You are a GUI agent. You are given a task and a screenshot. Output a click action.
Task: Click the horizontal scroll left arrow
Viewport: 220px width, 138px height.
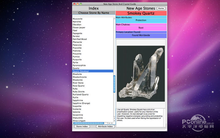click(110, 123)
